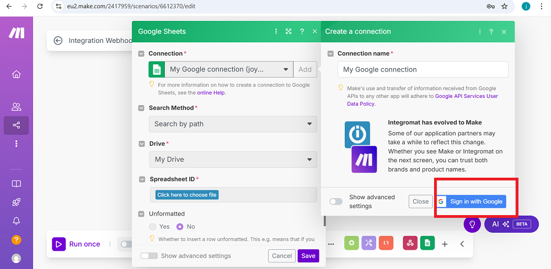551x269 pixels.
Task: Open Scenarios share-node sidebar icon
Action: click(x=16, y=125)
